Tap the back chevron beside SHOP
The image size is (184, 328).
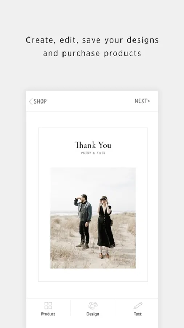click(31, 101)
